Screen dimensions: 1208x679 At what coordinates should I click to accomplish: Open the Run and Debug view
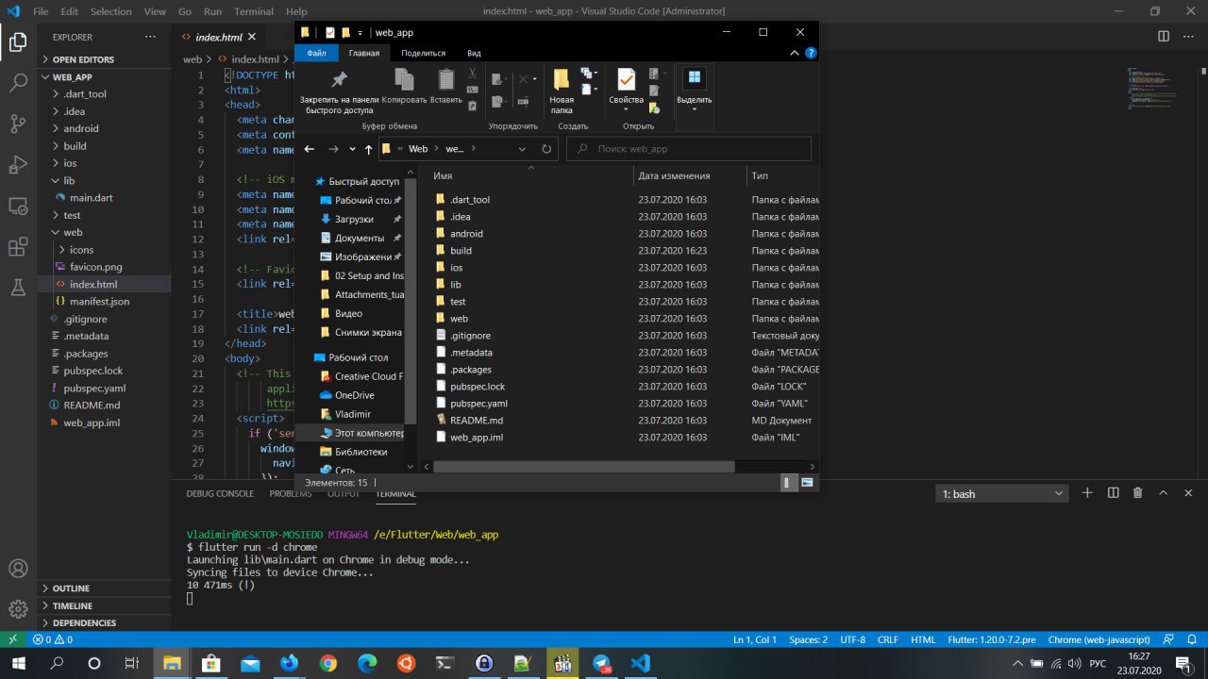coord(18,165)
